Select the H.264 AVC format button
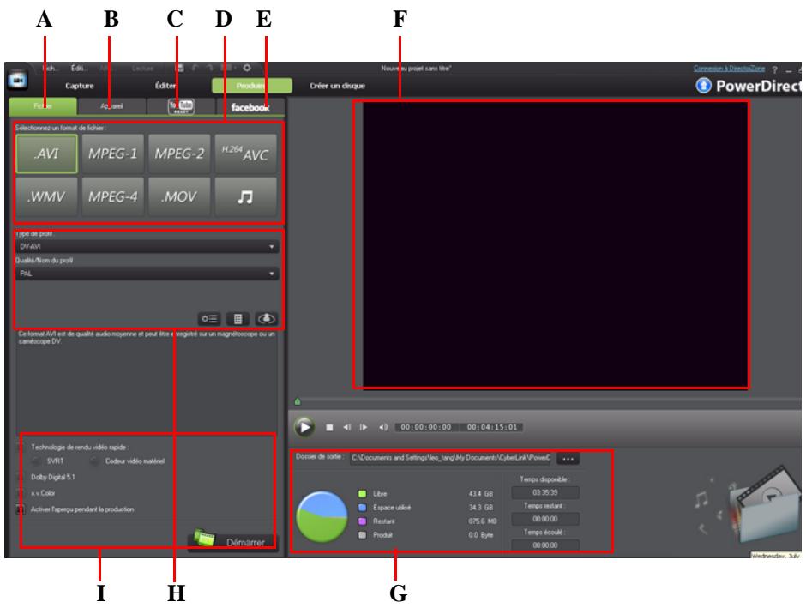Viewport: 806px width, 608px height. (245, 154)
